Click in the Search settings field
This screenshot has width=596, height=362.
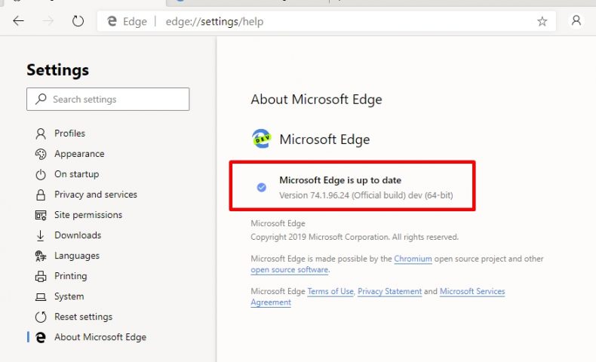108,99
